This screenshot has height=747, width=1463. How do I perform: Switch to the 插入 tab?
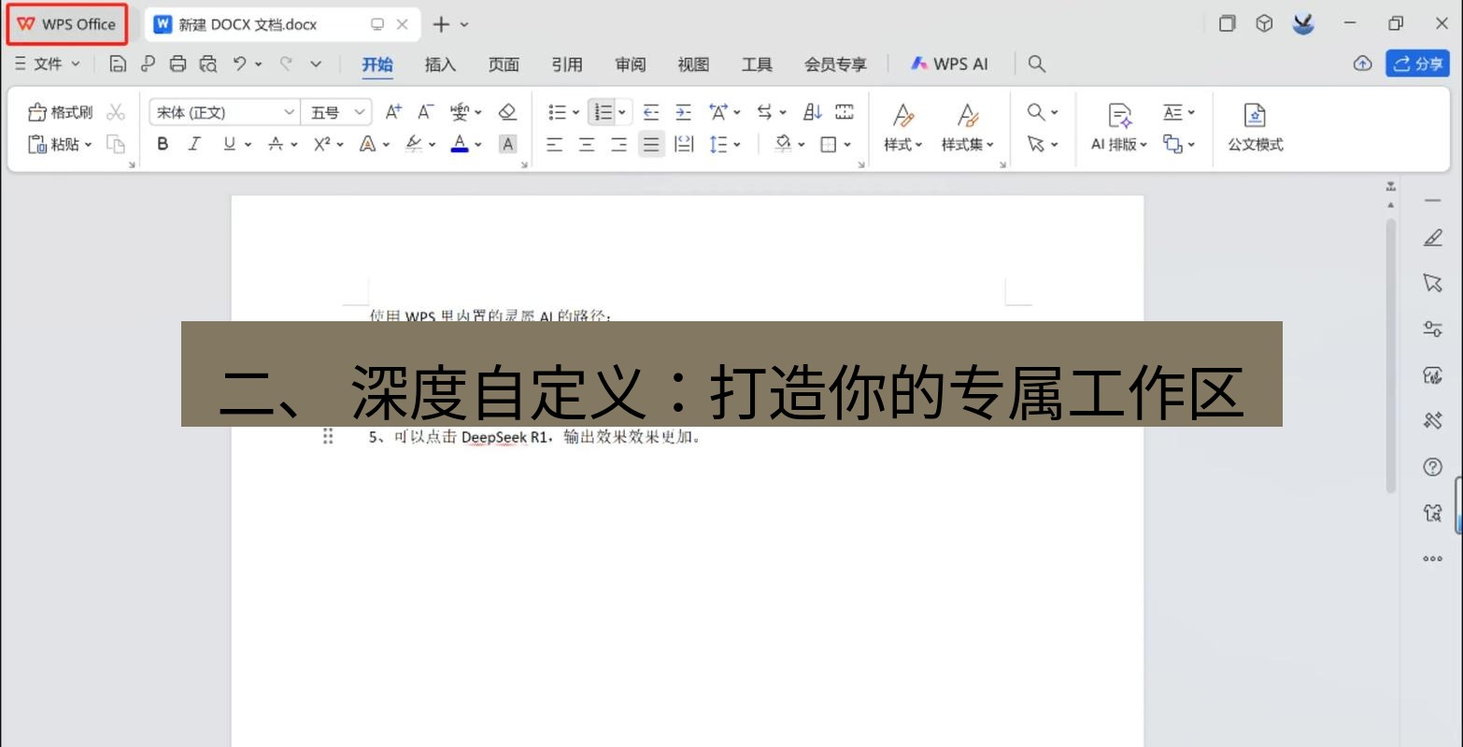(440, 63)
